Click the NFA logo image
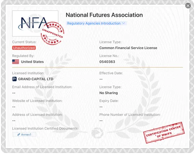The height and width of the screenshot is (154, 195). point(35,24)
